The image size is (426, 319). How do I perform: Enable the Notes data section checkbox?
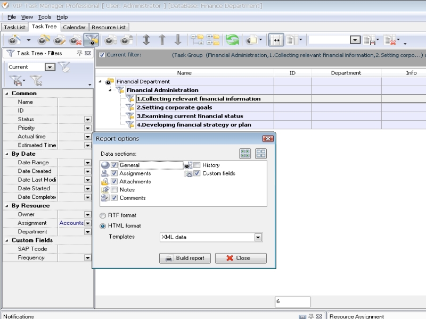(x=114, y=190)
